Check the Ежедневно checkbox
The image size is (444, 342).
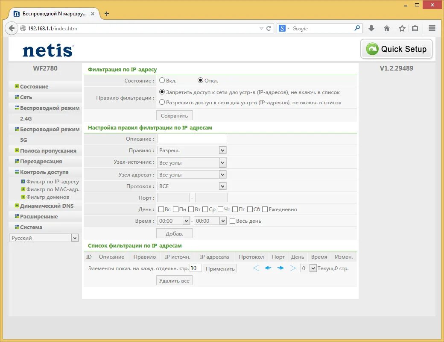(265, 209)
